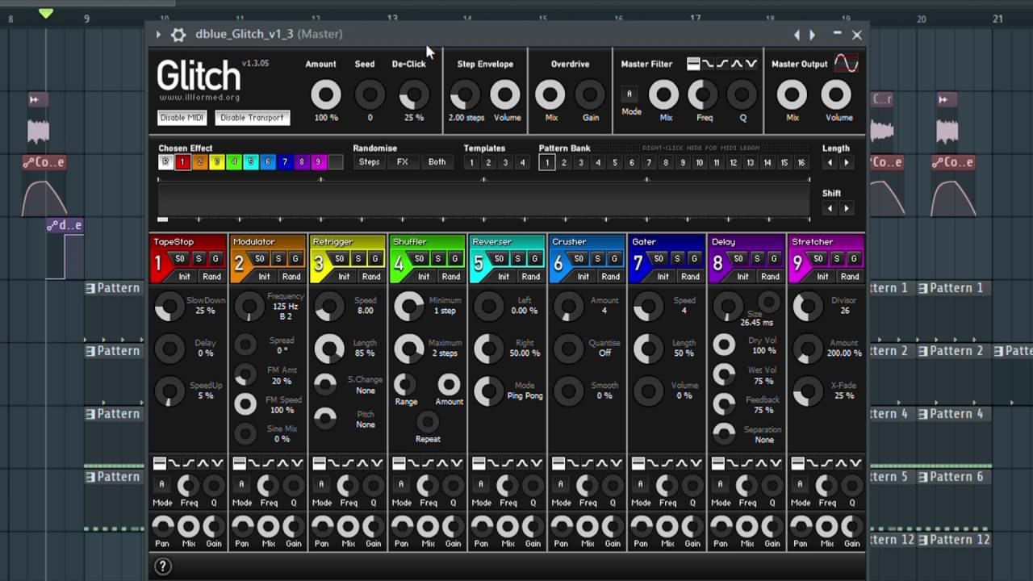Expand plugin options menu arrow in title bar
This screenshot has height=581, width=1033.
coord(158,35)
